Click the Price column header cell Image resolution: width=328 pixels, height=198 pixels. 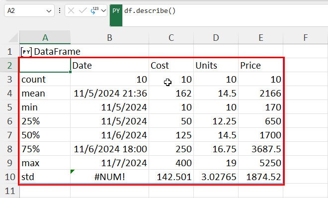(260, 65)
